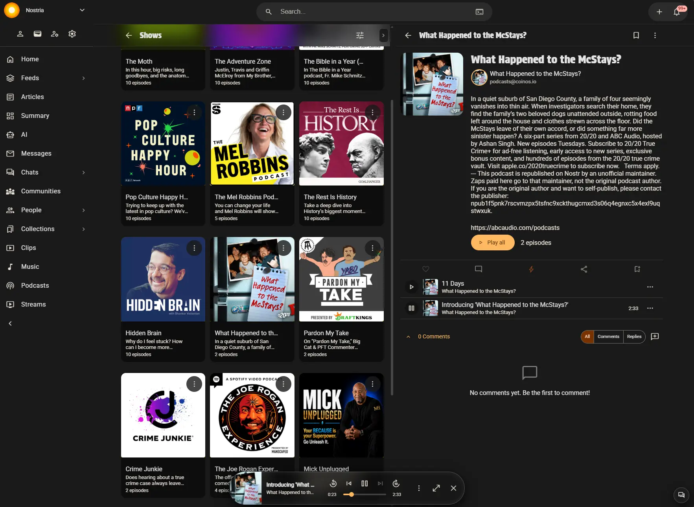This screenshot has height=507, width=694.
Task: Open Streams in sidebar
Action: (x=47, y=305)
